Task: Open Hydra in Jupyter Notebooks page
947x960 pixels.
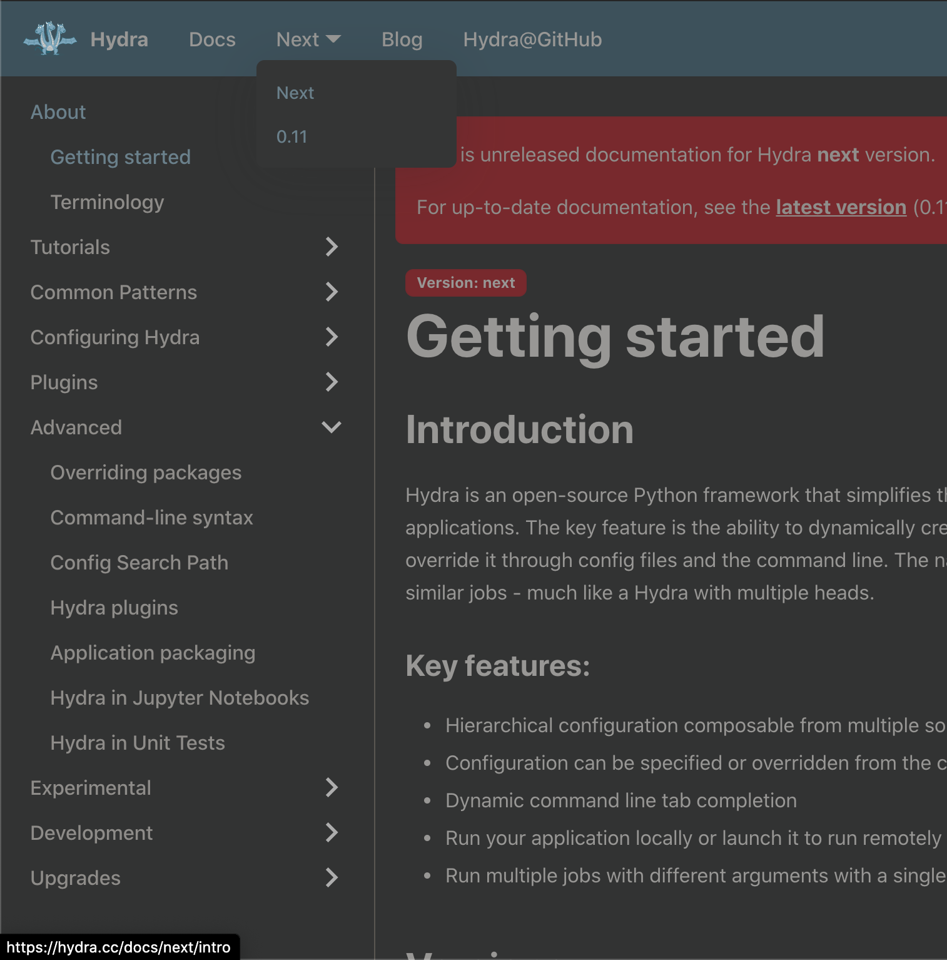Action: point(180,698)
